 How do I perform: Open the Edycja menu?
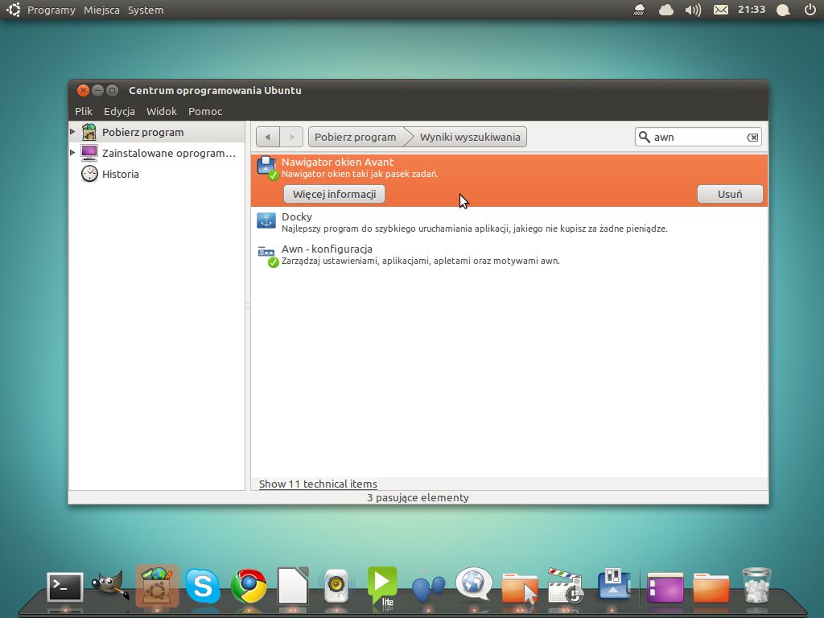point(119,111)
